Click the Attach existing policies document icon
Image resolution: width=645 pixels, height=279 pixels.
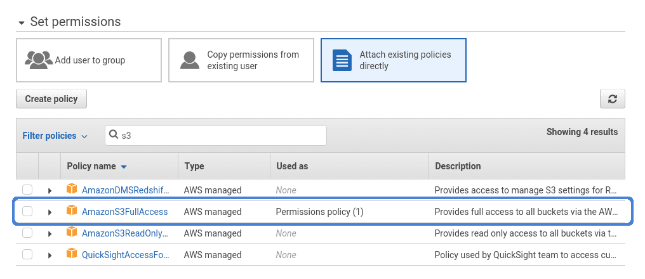tap(342, 60)
